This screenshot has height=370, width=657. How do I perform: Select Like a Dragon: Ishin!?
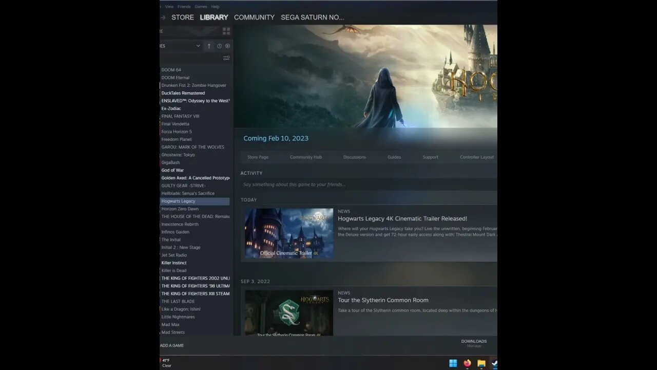point(181,309)
